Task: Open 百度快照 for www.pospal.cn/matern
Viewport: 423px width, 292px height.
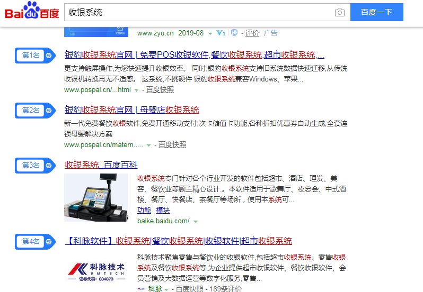Action: [x=172, y=145]
